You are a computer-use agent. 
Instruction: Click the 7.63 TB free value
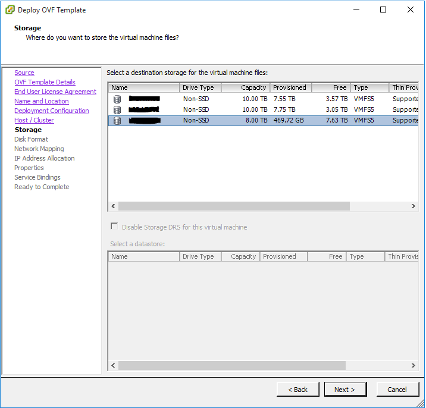click(x=337, y=120)
